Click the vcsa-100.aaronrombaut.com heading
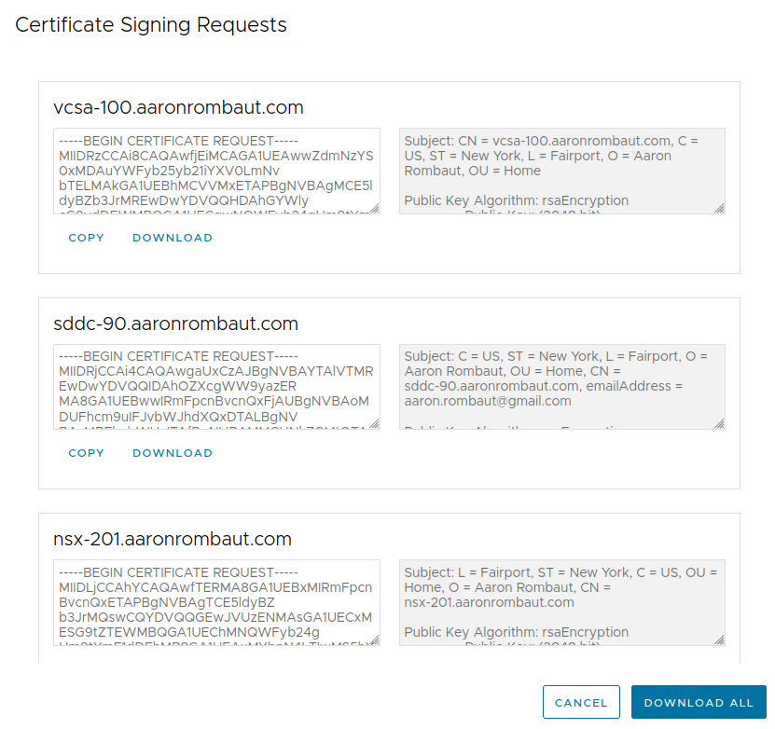 [179, 107]
